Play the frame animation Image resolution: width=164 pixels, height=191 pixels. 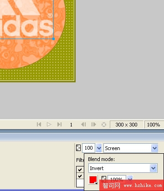[49, 125]
